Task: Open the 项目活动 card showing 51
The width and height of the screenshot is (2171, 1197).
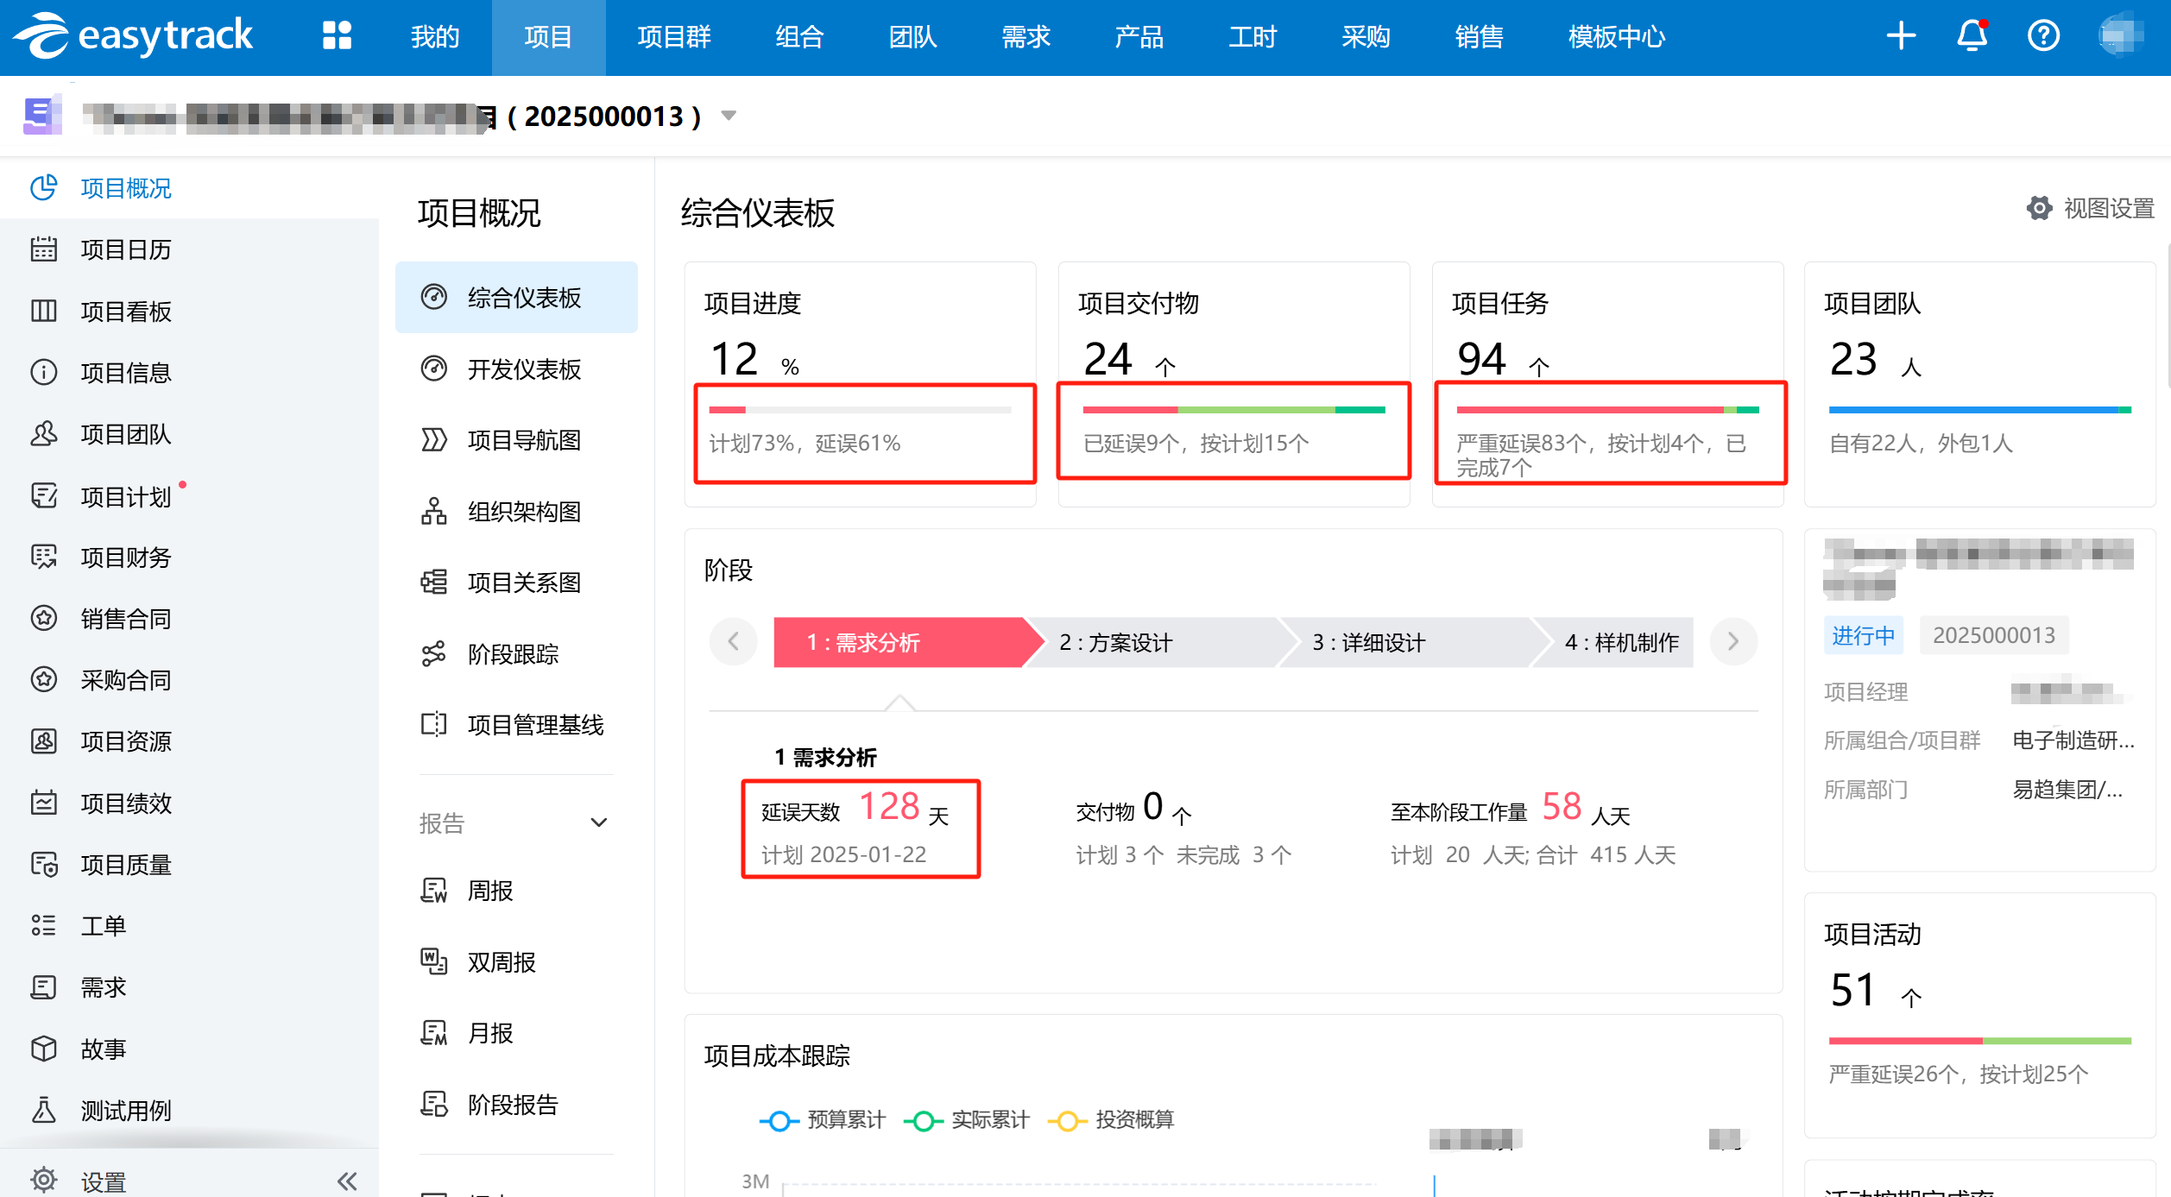Action: point(1979,1015)
